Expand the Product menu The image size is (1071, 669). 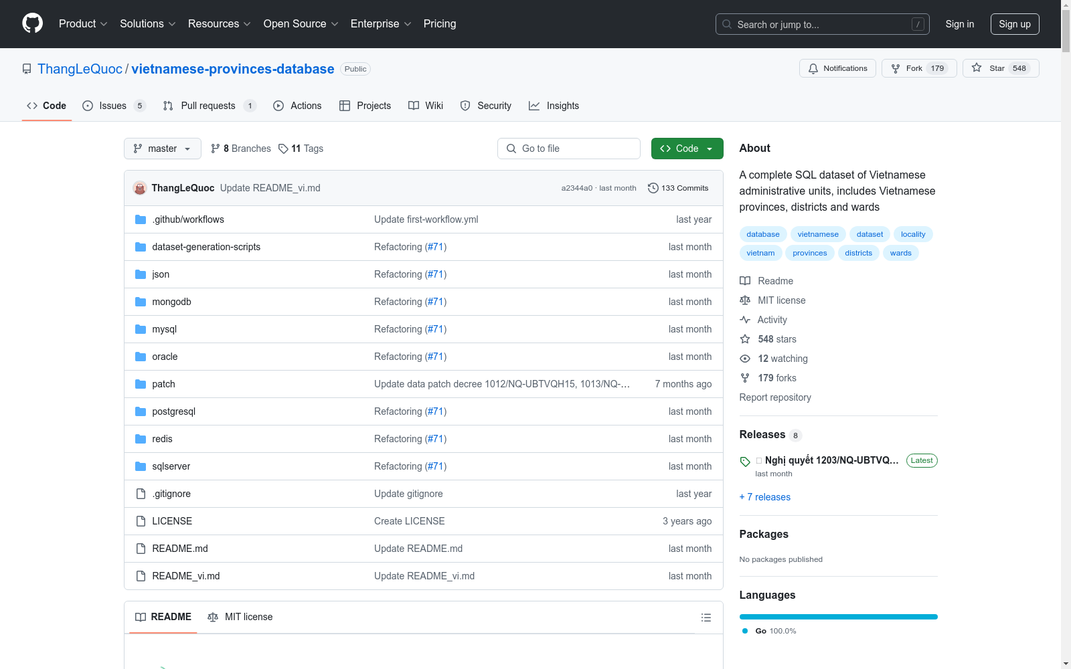(x=83, y=23)
